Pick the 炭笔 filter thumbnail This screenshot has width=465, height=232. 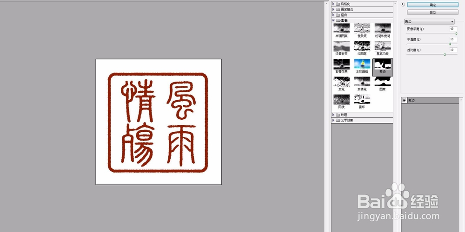341,84
